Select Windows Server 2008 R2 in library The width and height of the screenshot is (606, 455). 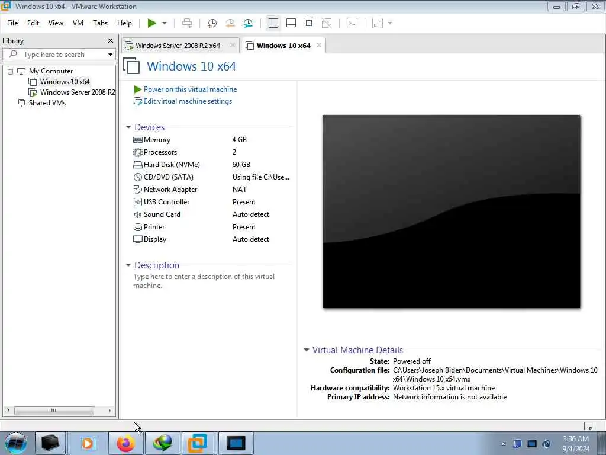click(72, 92)
